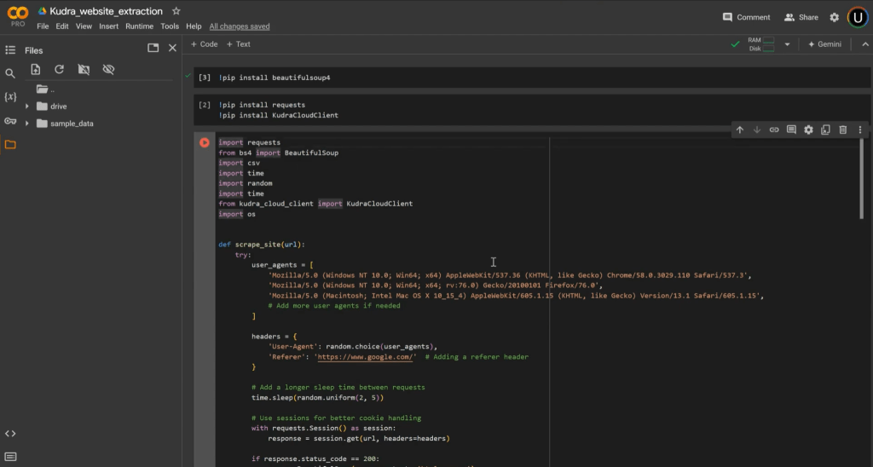This screenshot has width=873, height=467.
Task: Open the variables inspector {x} icon
Action: (x=10, y=97)
